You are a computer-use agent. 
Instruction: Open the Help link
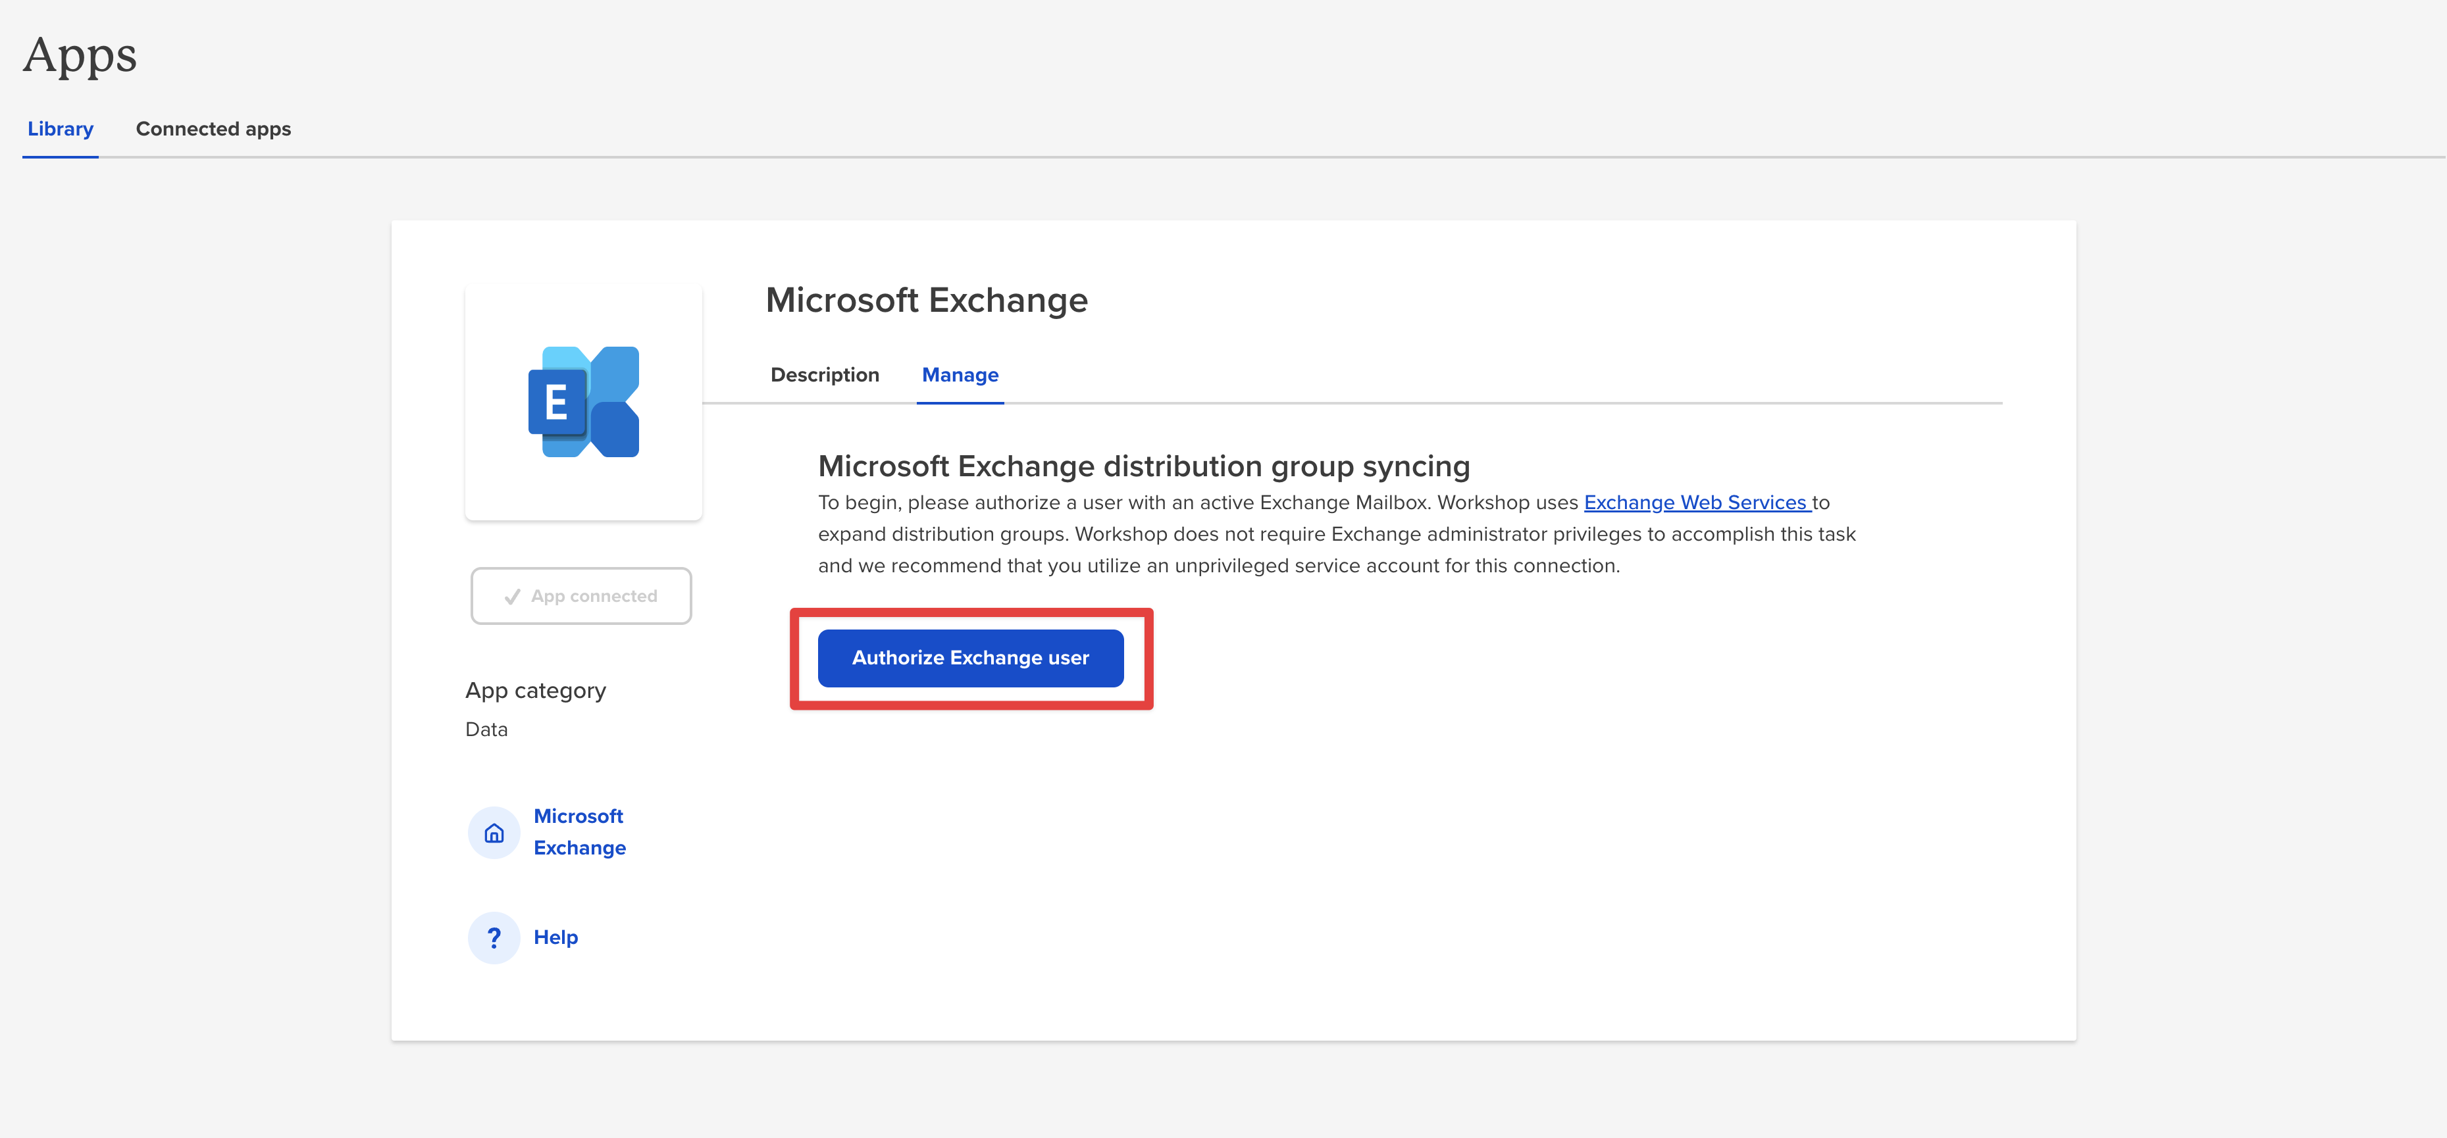click(557, 937)
